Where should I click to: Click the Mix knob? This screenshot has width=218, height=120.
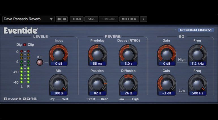[59, 85]
